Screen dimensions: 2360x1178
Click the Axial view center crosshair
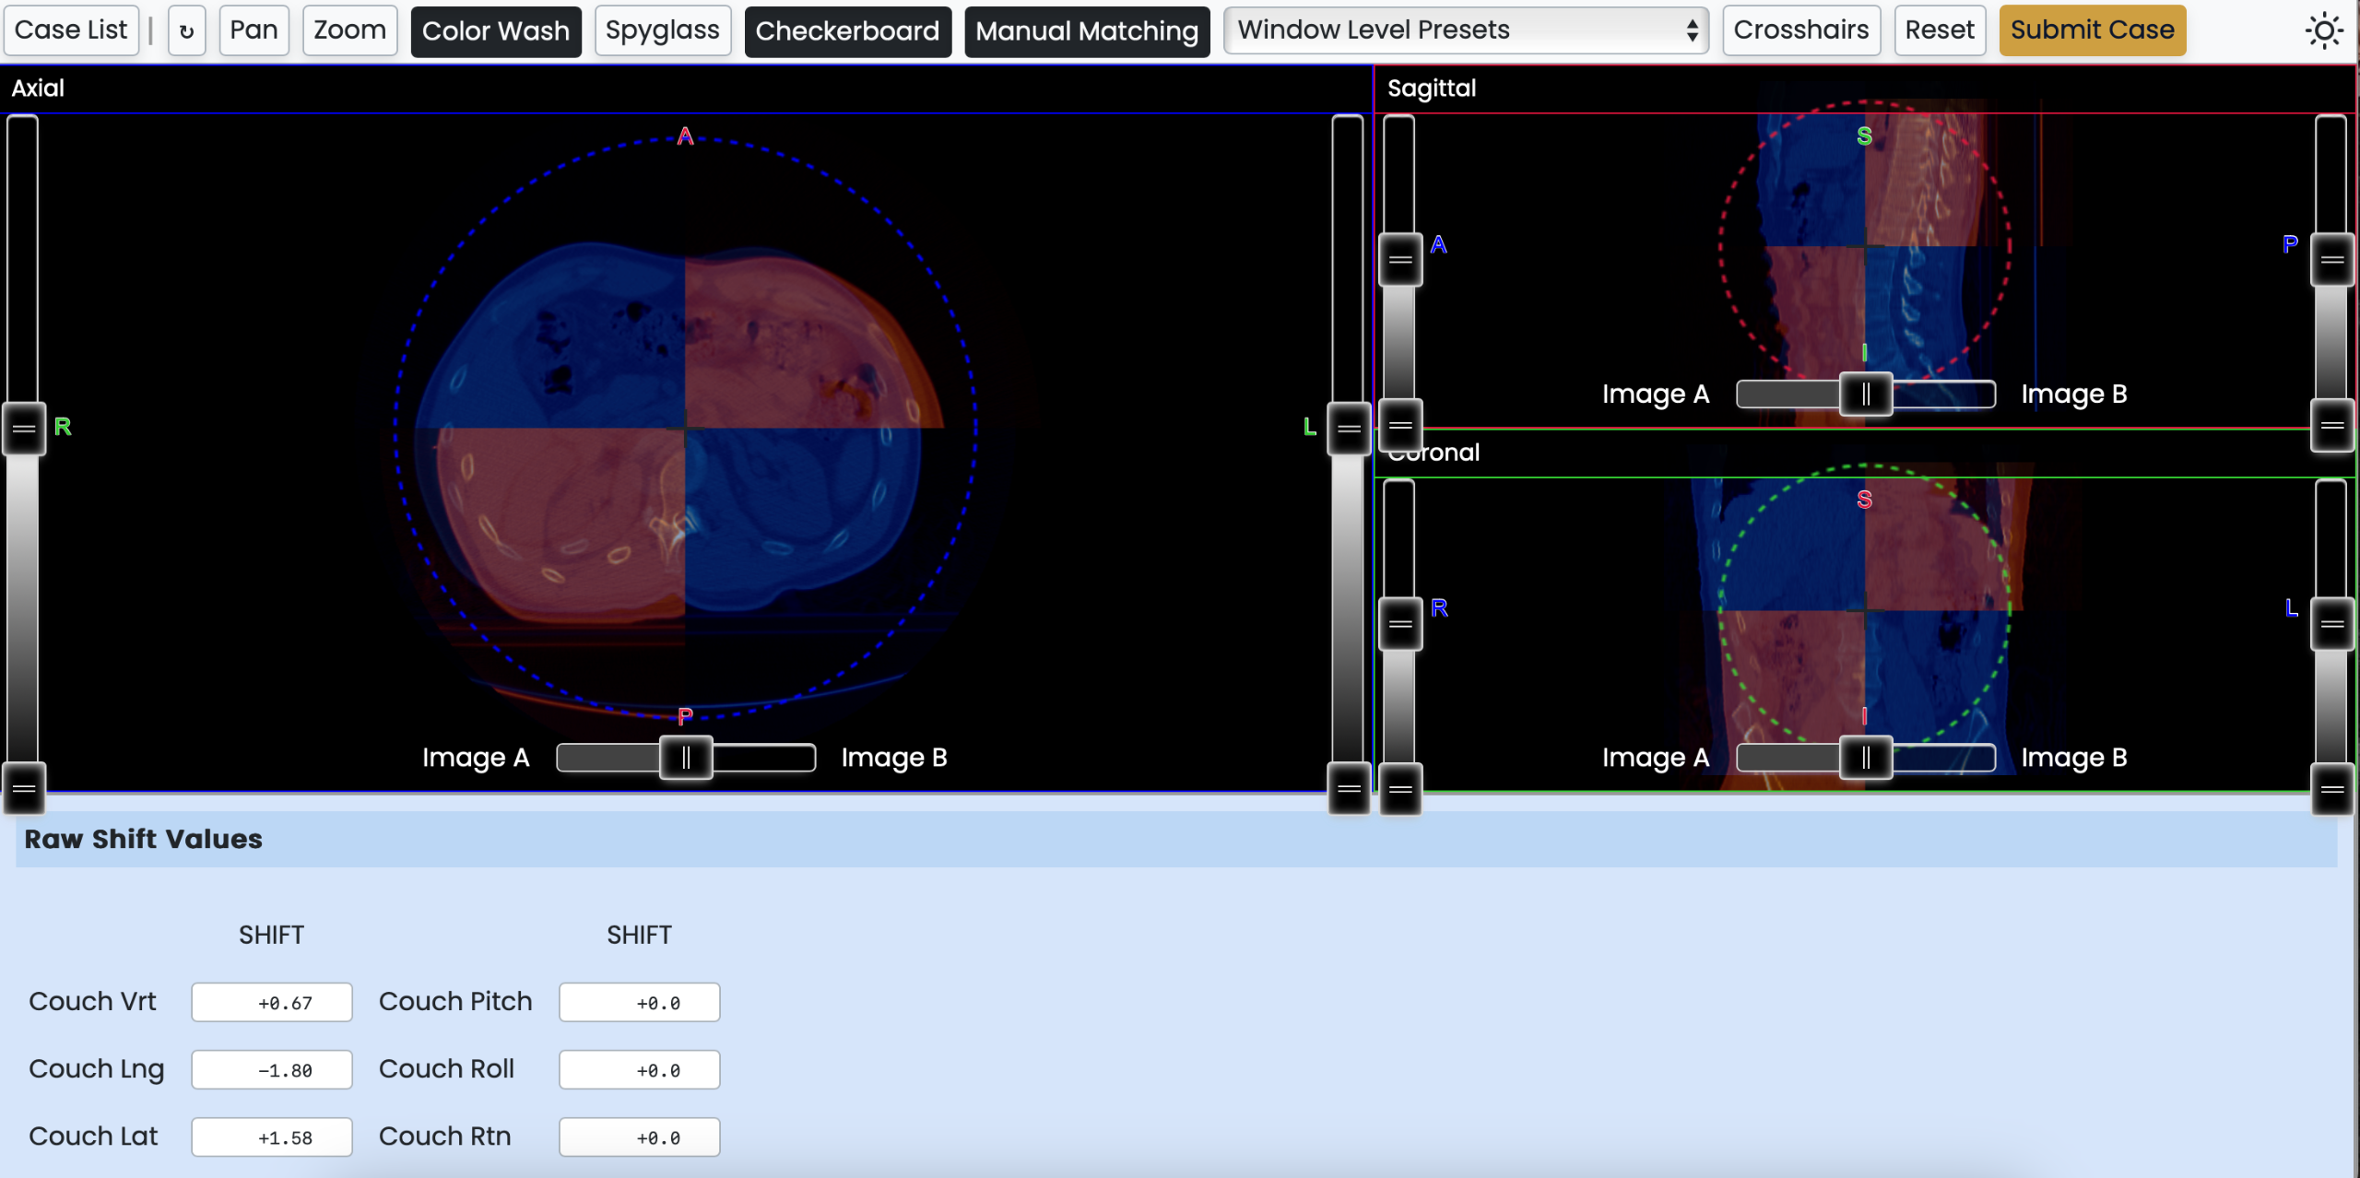point(685,428)
